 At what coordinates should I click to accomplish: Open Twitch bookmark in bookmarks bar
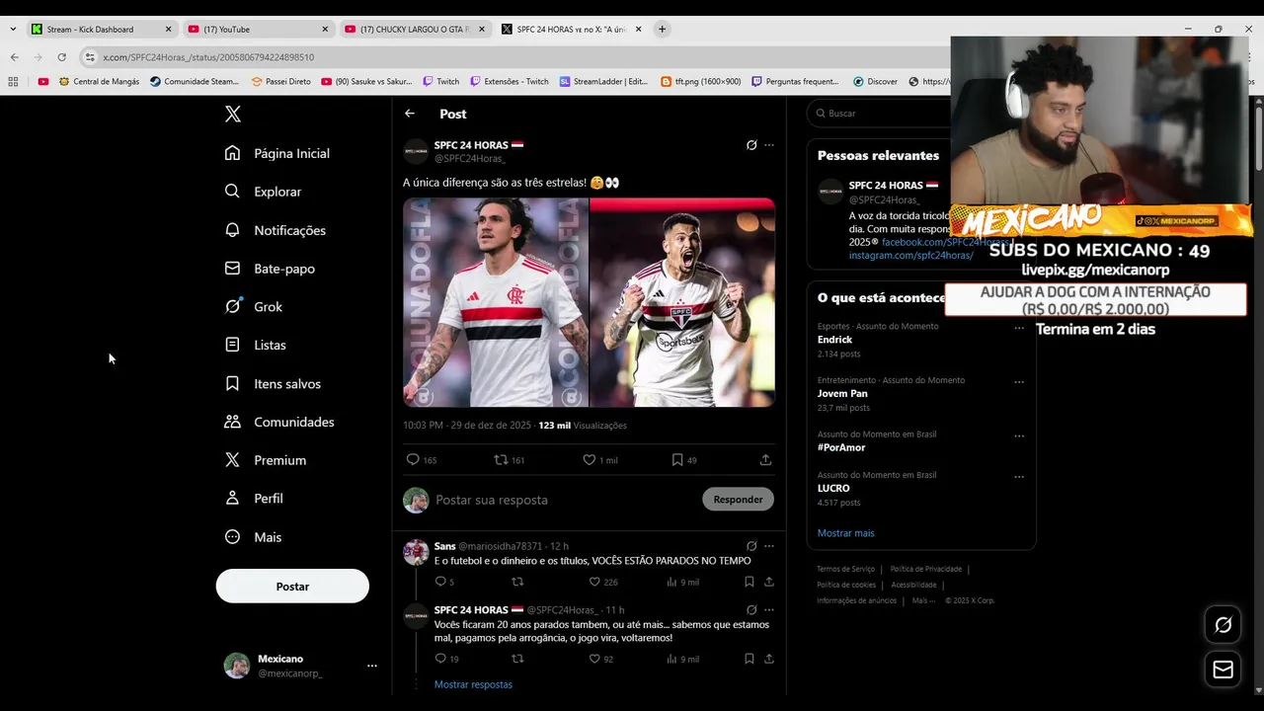click(x=441, y=82)
